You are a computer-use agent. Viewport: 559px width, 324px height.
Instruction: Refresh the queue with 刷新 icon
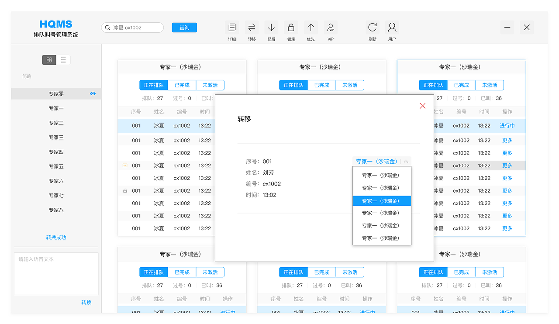[372, 27]
